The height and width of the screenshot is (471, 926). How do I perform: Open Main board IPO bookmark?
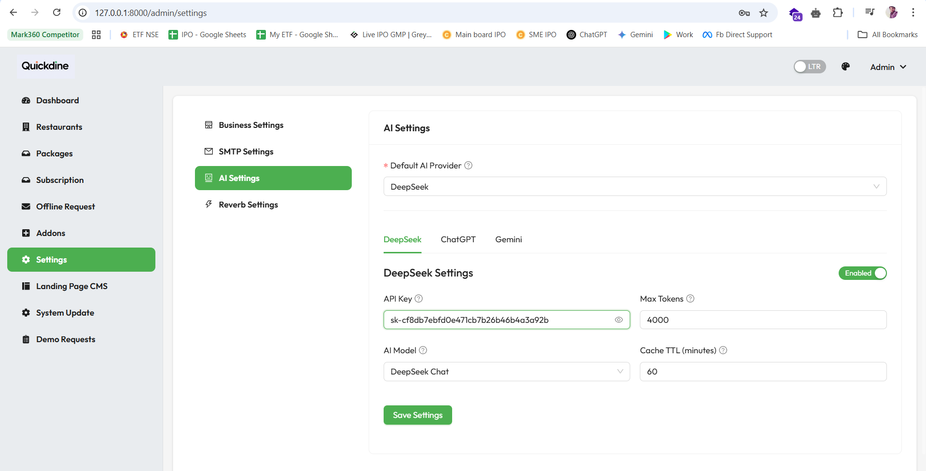[x=474, y=35]
